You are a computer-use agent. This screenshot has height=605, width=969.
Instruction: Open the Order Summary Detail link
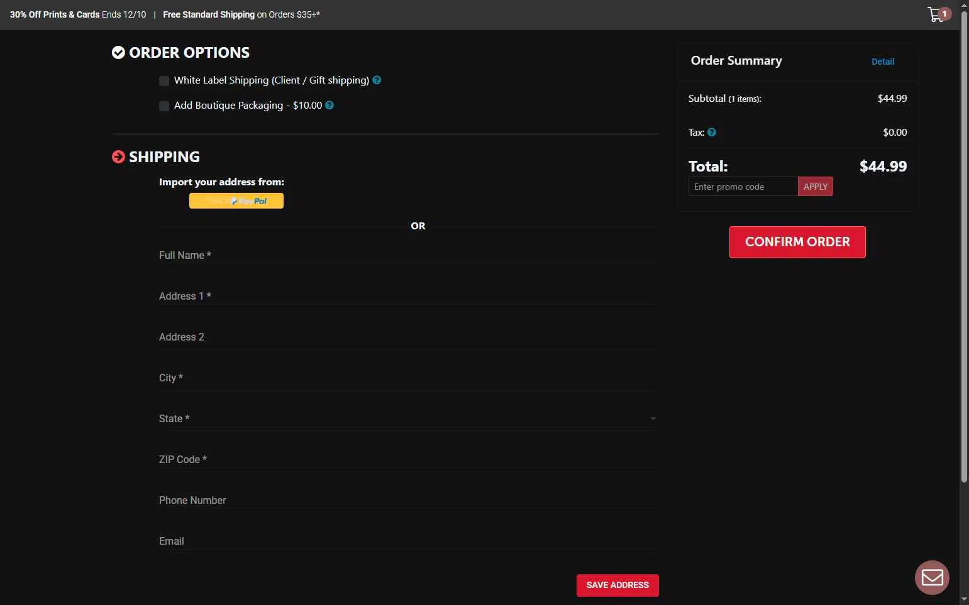click(x=883, y=62)
